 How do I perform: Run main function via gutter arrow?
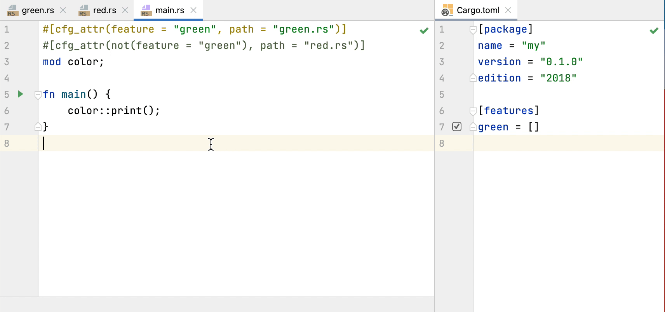[21, 94]
